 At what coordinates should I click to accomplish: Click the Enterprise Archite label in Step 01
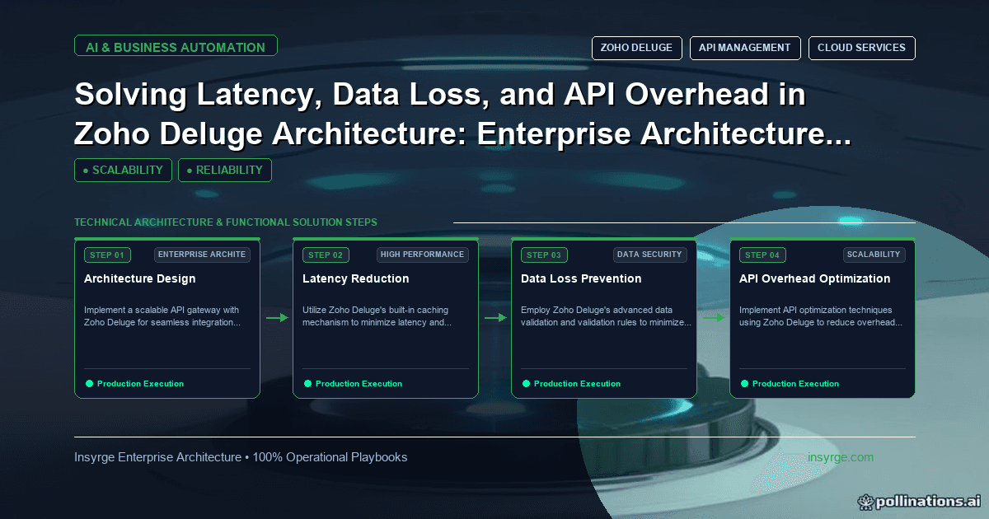tap(202, 255)
